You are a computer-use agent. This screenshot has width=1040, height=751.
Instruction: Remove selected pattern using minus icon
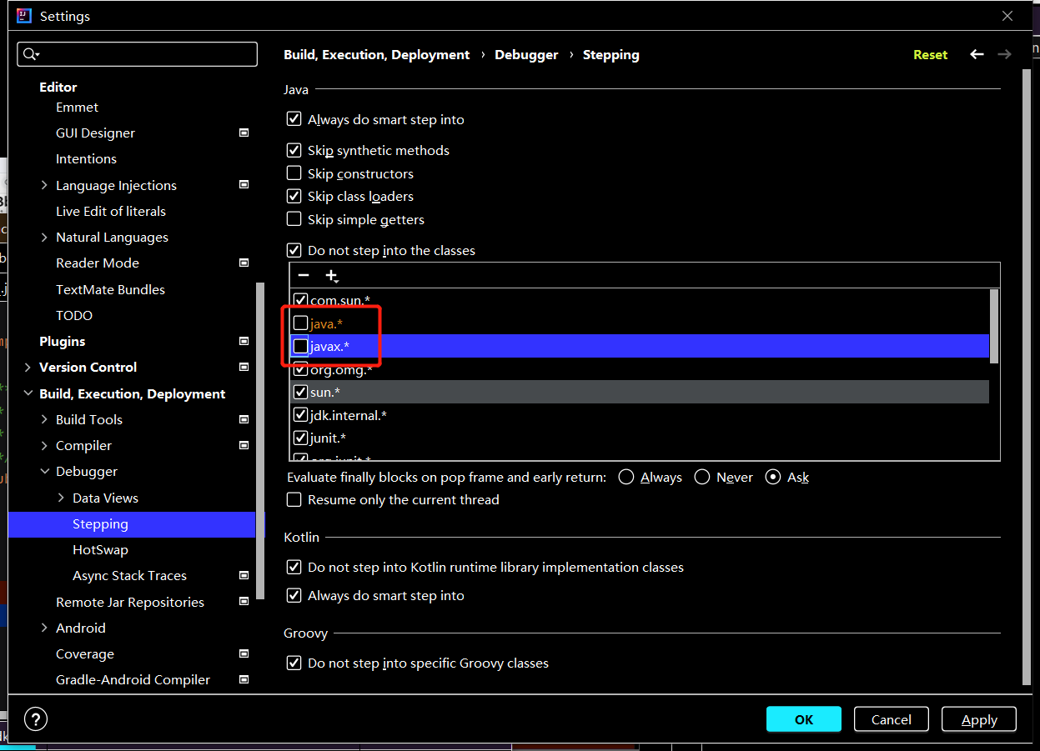point(303,275)
